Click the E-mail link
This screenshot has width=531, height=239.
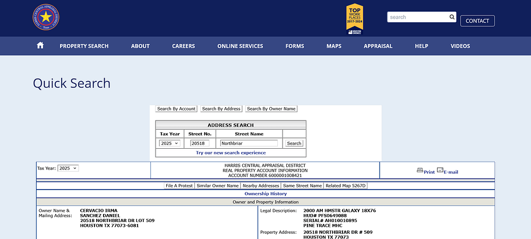(x=451, y=172)
